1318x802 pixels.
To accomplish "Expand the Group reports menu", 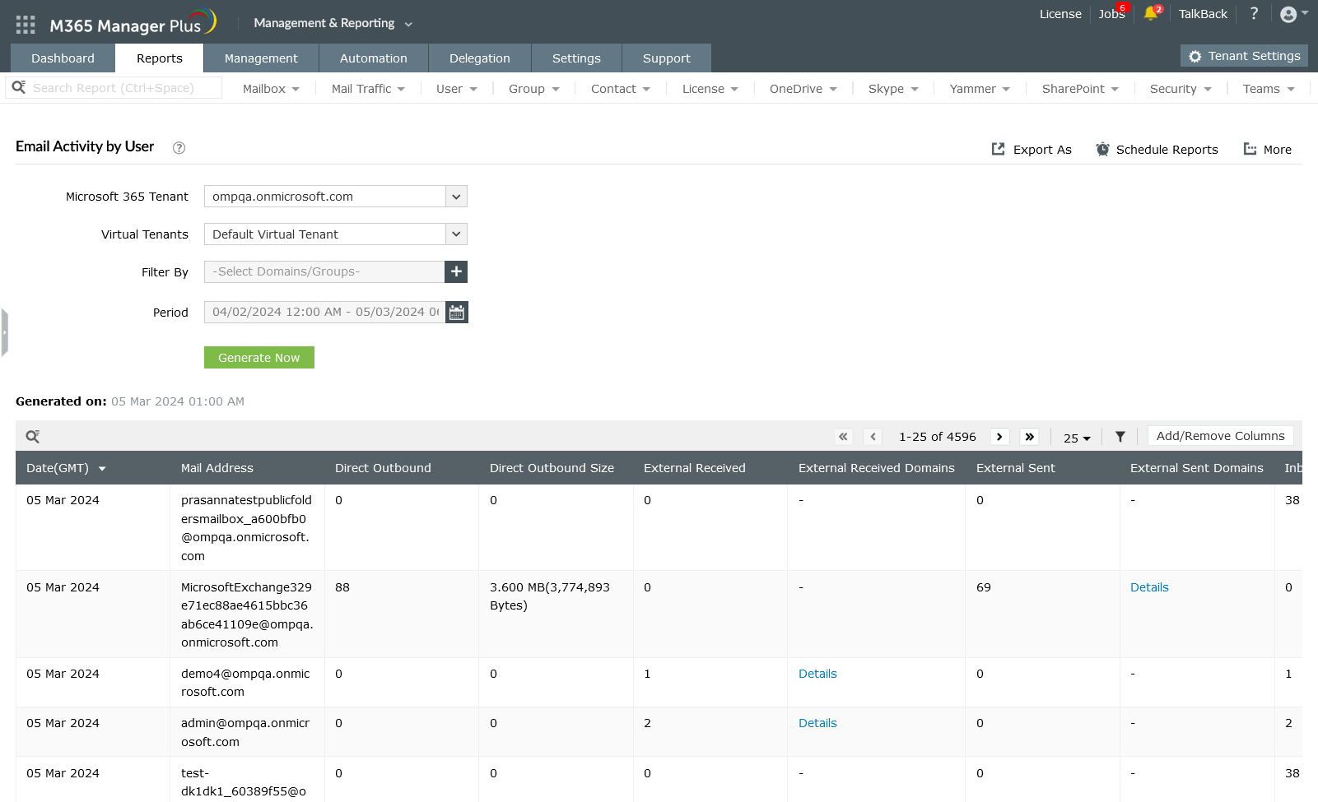I will pyautogui.click(x=534, y=89).
